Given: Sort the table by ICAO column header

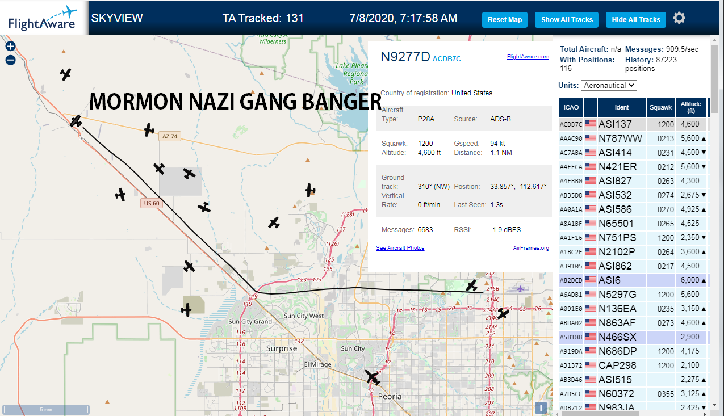Looking at the screenshot, I should pyautogui.click(x=571, y=107).
